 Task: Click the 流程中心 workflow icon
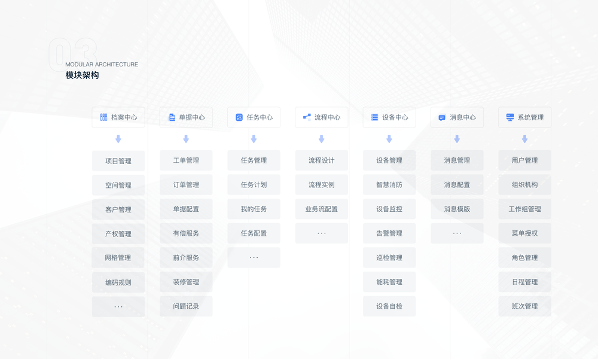[307, 117]
